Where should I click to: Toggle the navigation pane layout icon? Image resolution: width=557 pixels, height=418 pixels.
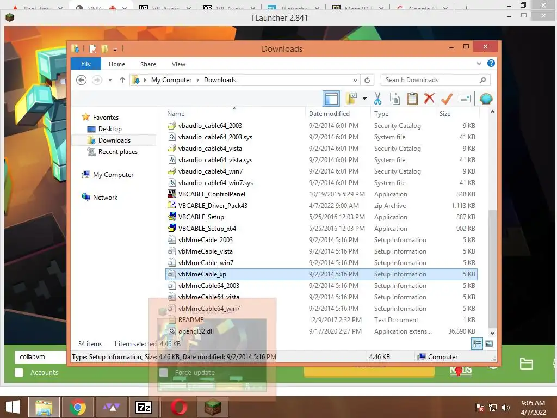[331, 99]
